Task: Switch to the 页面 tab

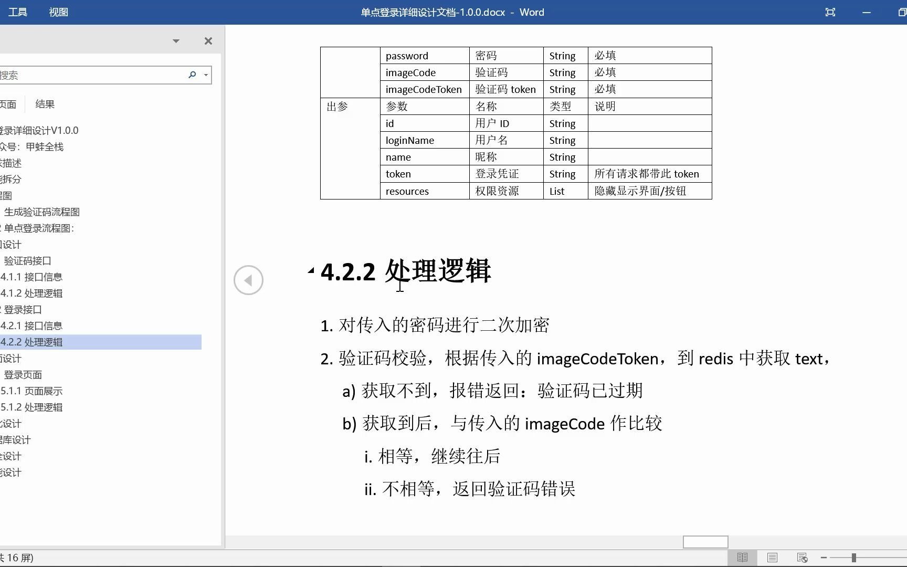Action: (8, 104)
